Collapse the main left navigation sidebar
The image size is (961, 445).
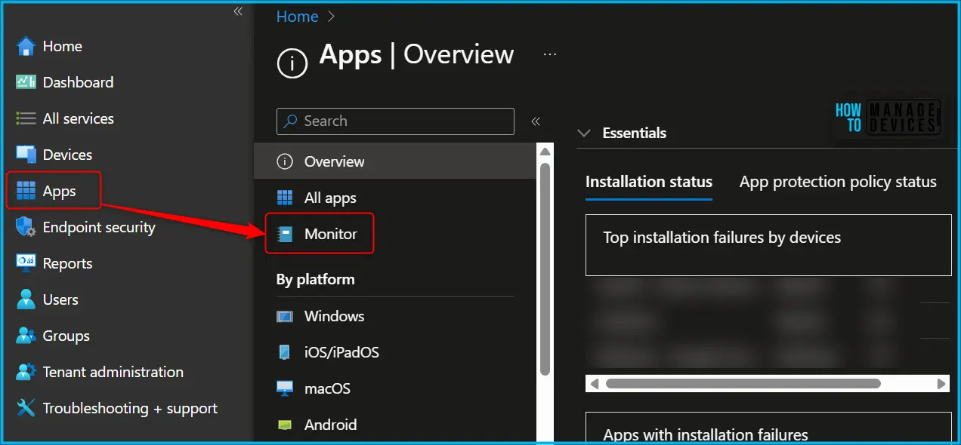tap(237, 11)
